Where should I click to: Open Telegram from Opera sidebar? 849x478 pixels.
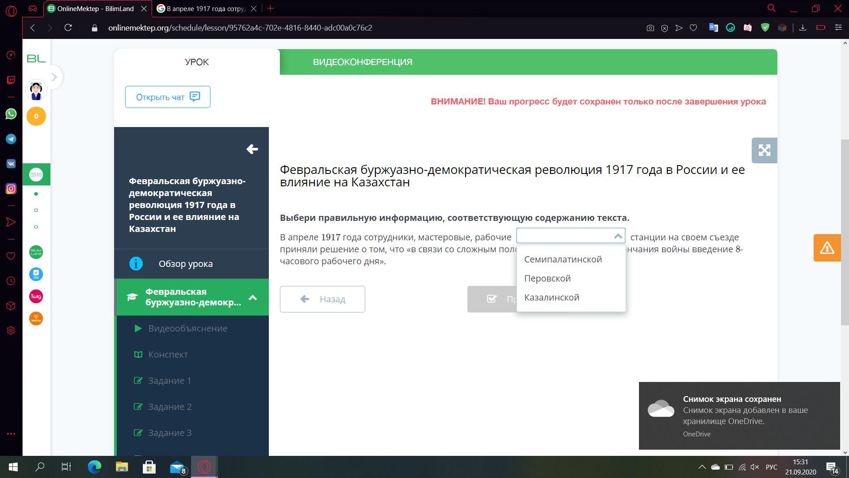point(11,139)
